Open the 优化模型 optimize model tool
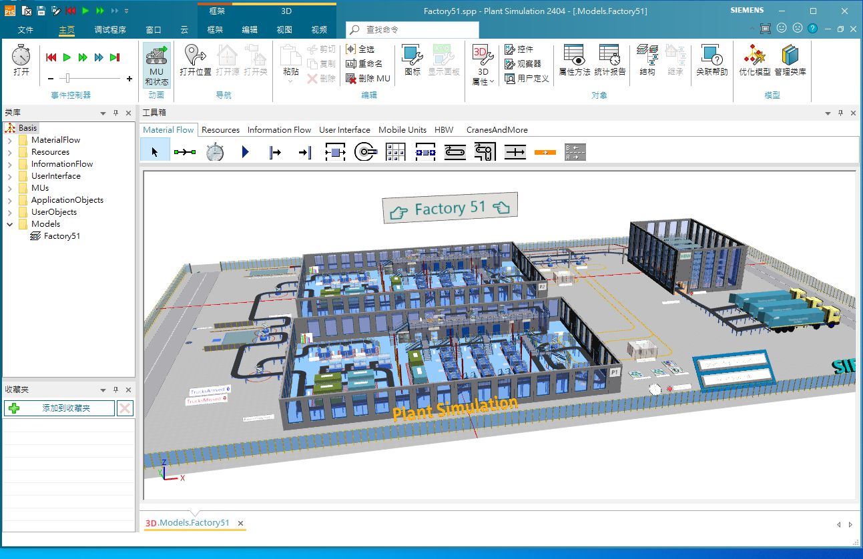863x559 pixels. (755, 60)
